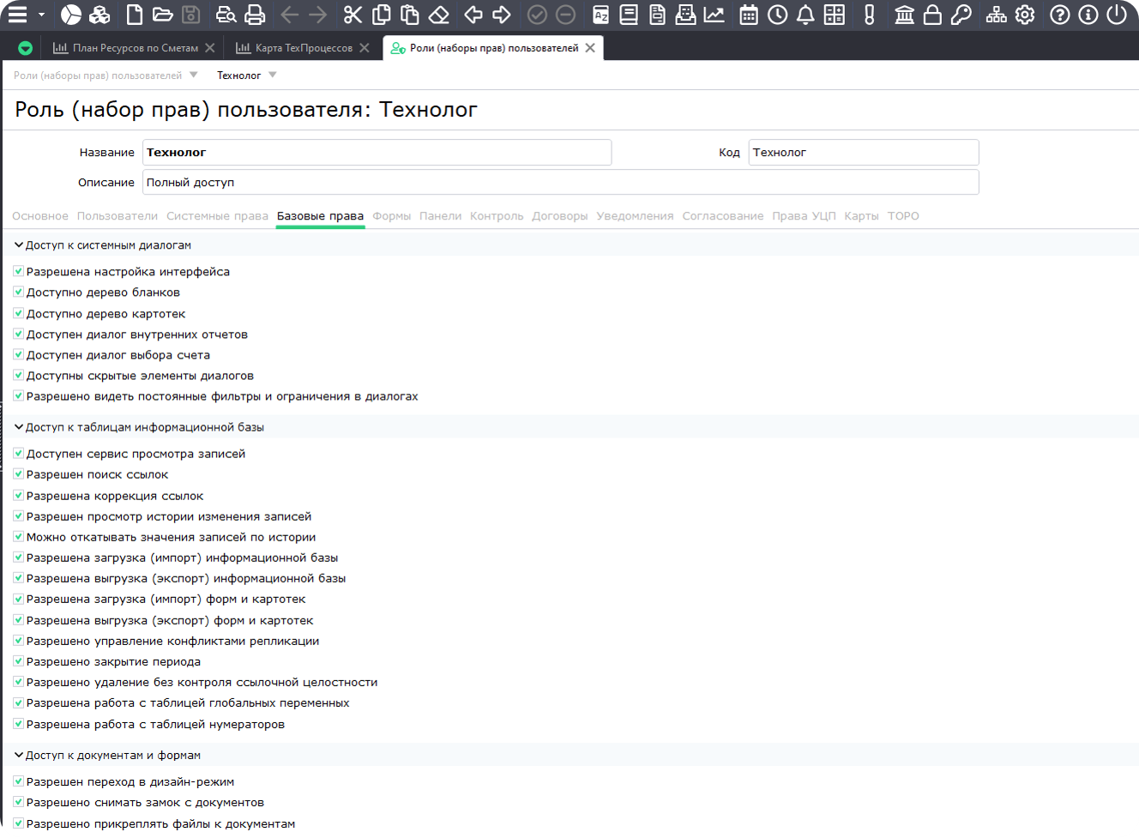
Task: Click the scissors cut icon
Action: tap(353, 15)
